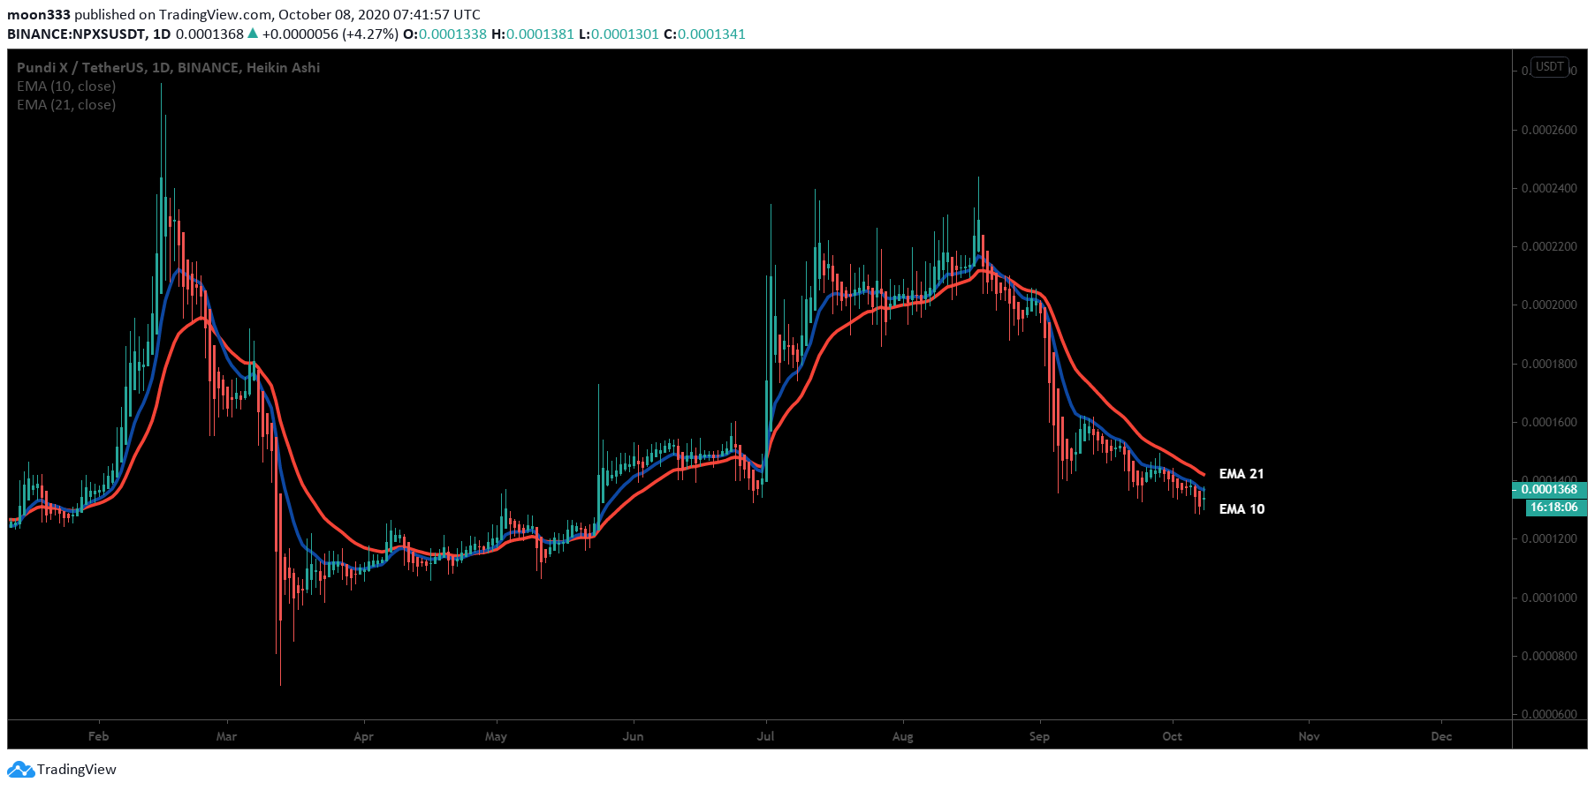Screen dimensions: 1595x790
Task: Click the +4.27% change value in header
Action: tap(369, 34)
